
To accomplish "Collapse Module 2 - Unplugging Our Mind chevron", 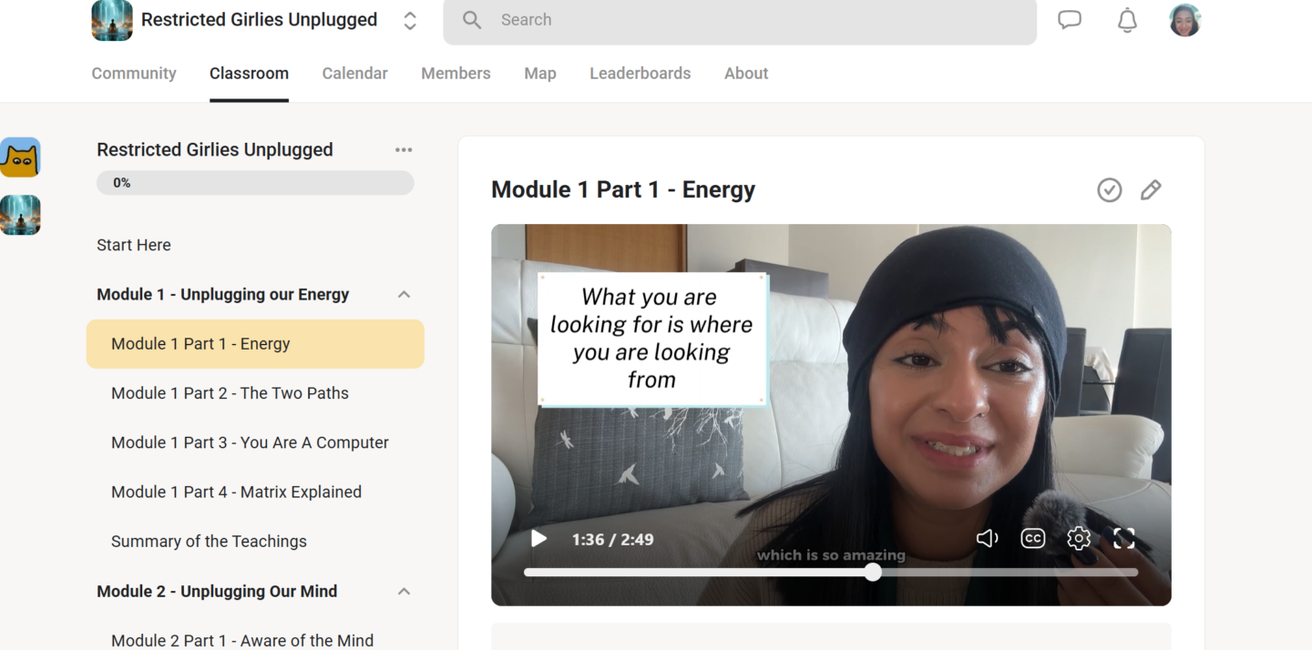I will [405, 592].
